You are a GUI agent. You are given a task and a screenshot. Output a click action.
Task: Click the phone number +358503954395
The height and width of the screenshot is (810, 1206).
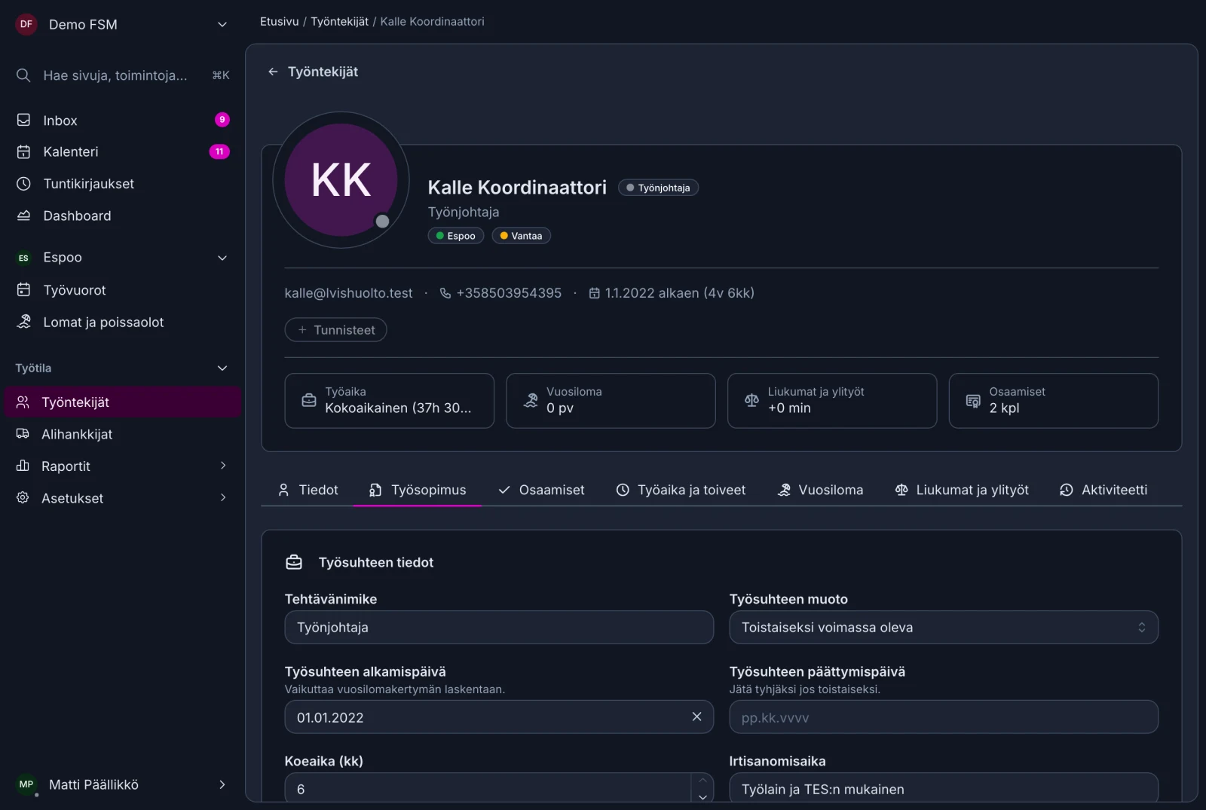click(x=509, y=293)
